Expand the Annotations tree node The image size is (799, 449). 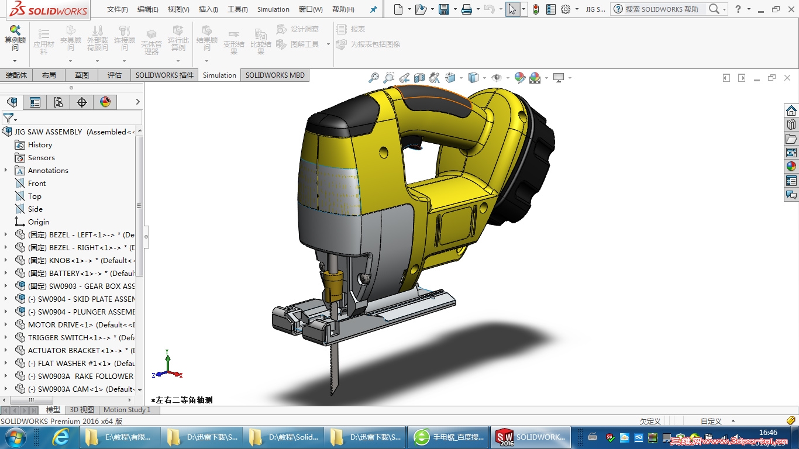point(6,170)
